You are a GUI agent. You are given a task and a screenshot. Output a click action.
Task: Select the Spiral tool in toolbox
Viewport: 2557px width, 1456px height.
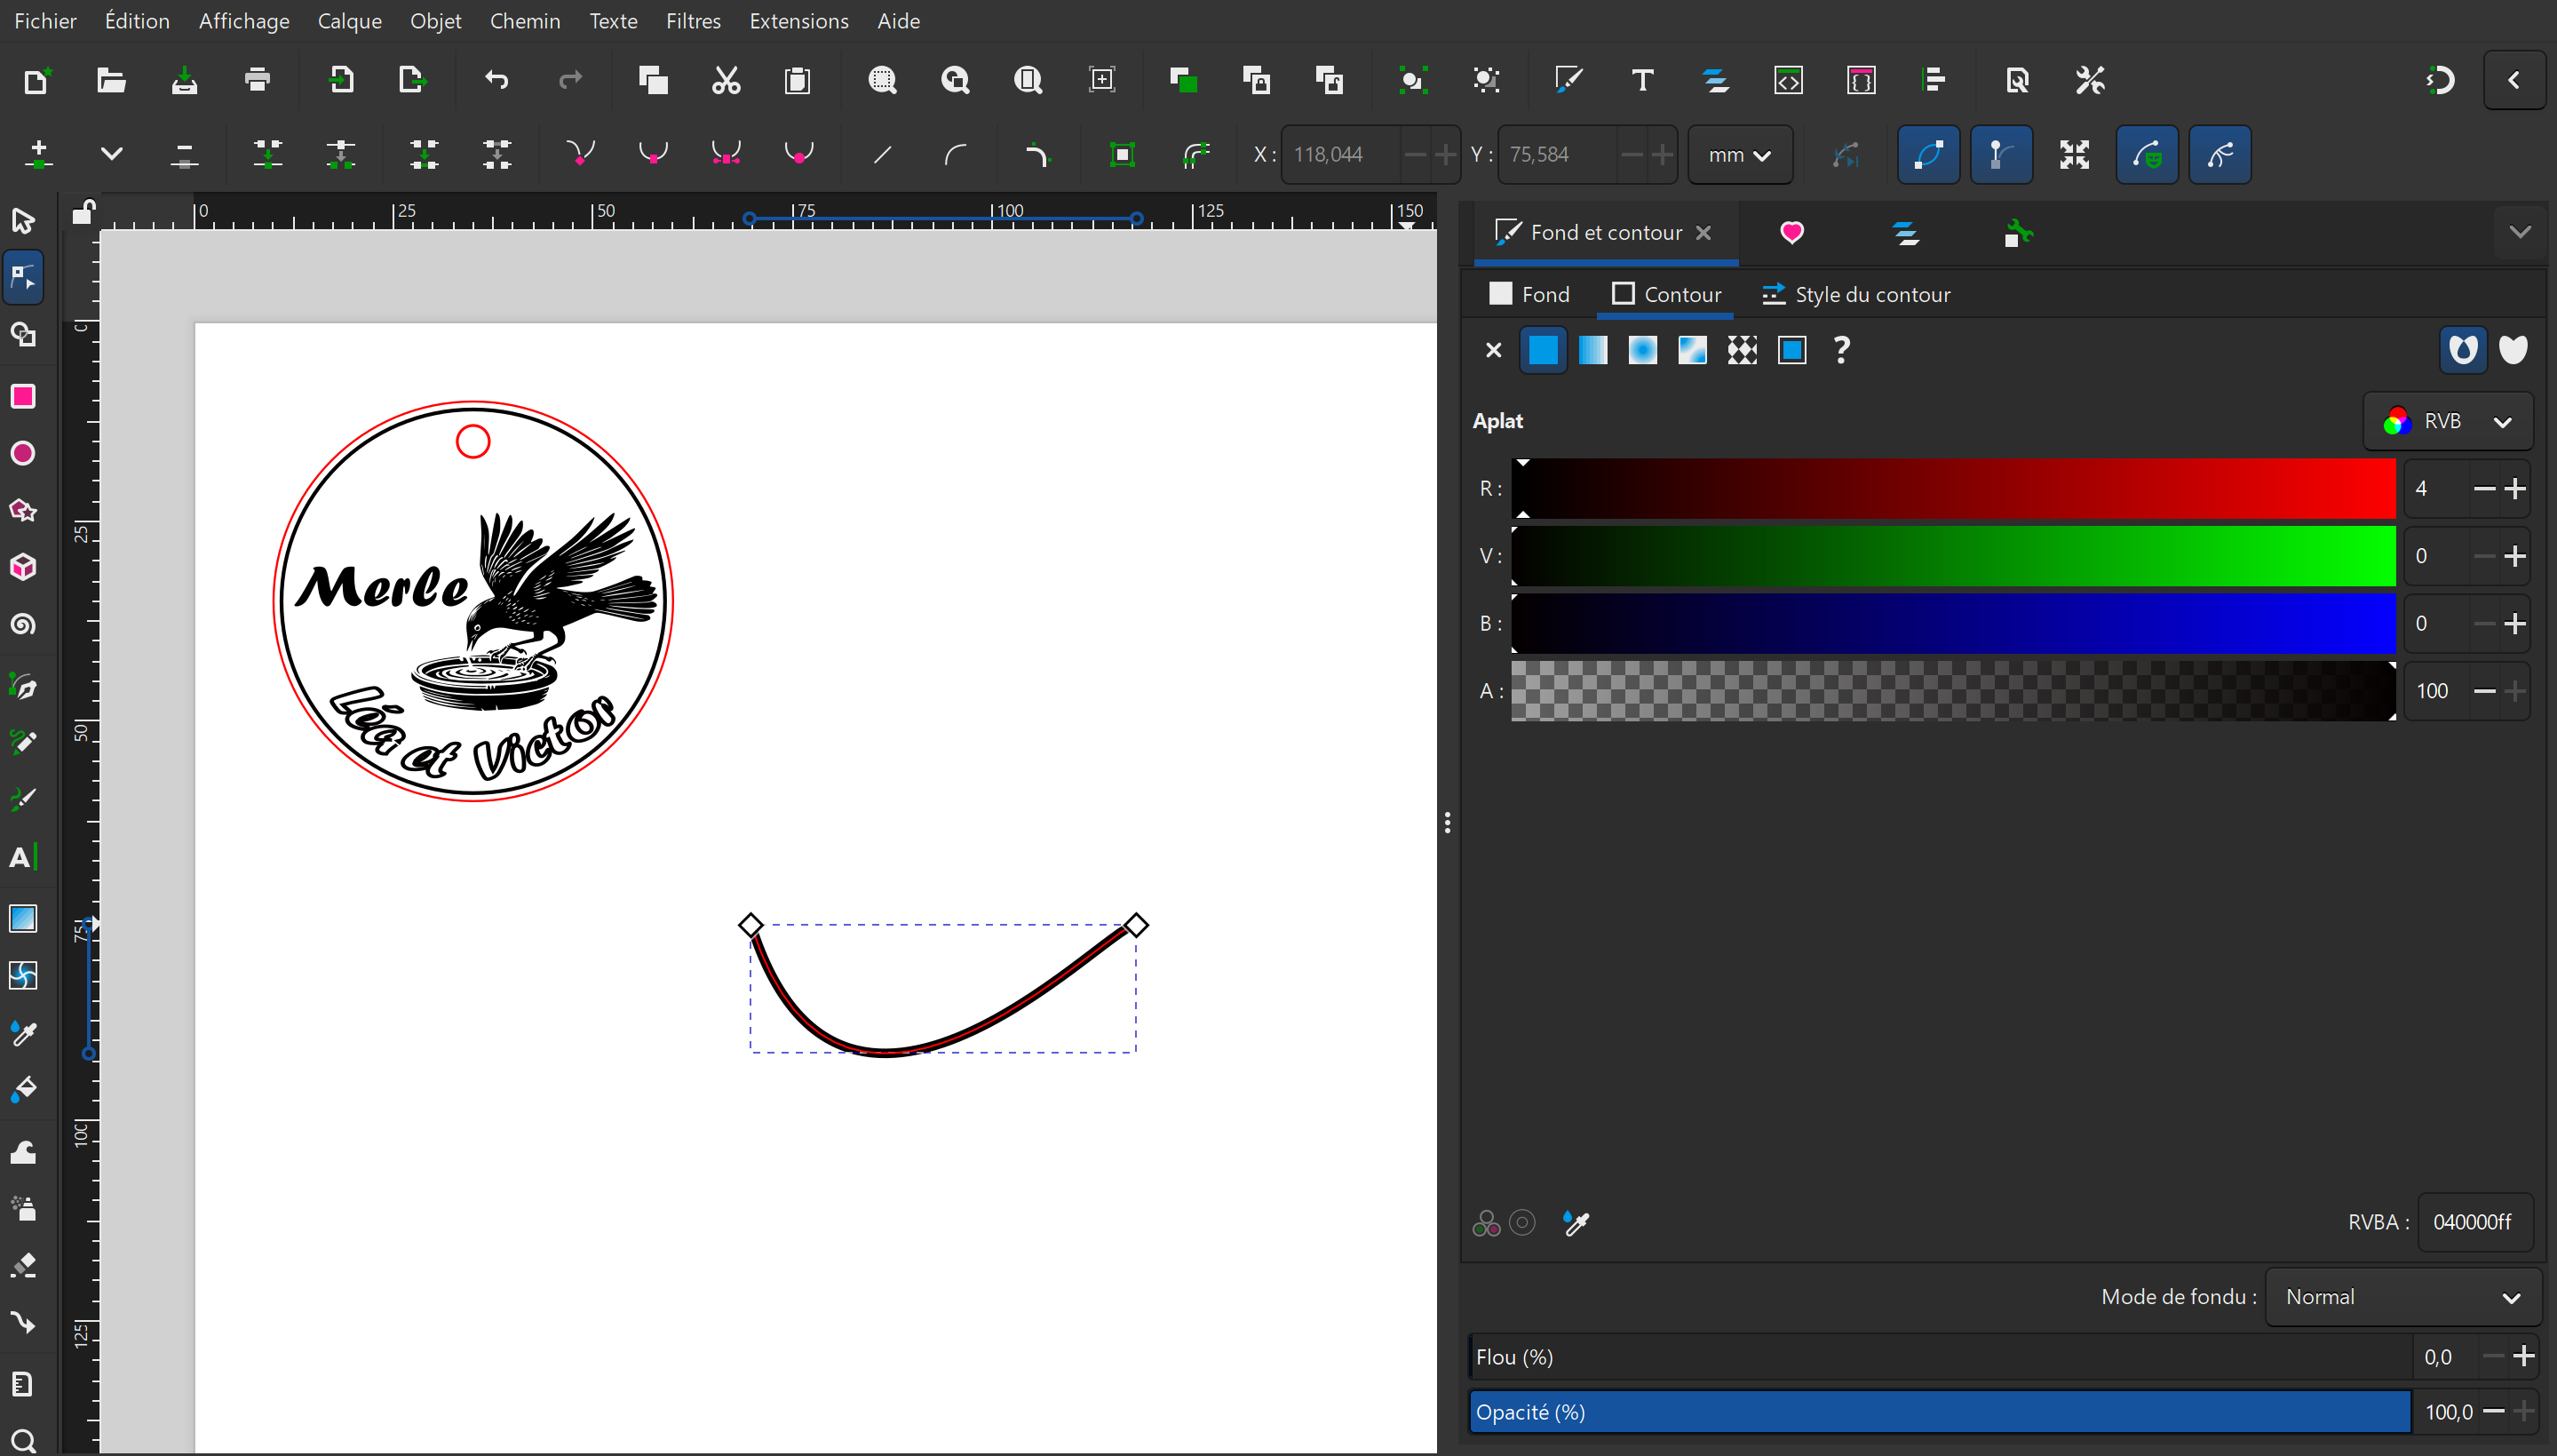pyautogui.click(x=23, y=625)
